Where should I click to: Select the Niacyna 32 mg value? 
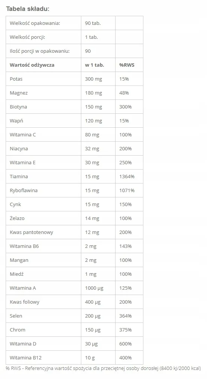tap(92, 149)
